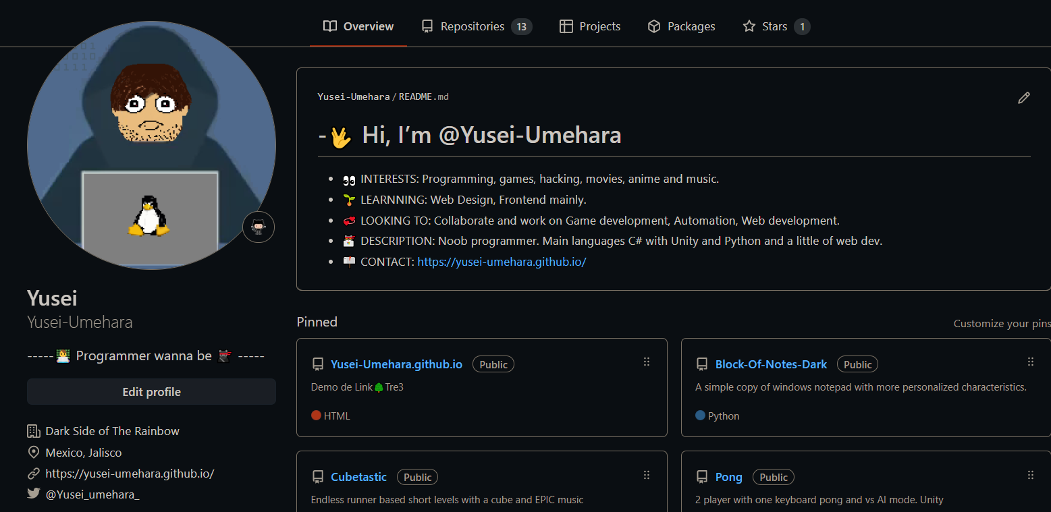Open the Projects tab
The width and height of the screenshot is (1051, 512).
coord(590,26)
